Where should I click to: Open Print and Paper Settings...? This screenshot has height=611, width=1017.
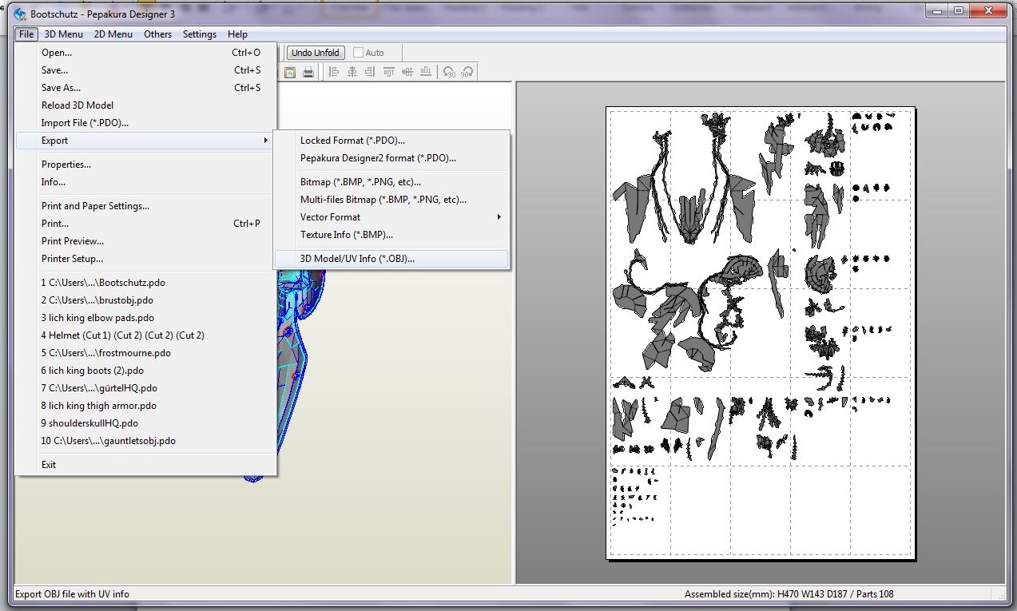[x=146, y=206]
